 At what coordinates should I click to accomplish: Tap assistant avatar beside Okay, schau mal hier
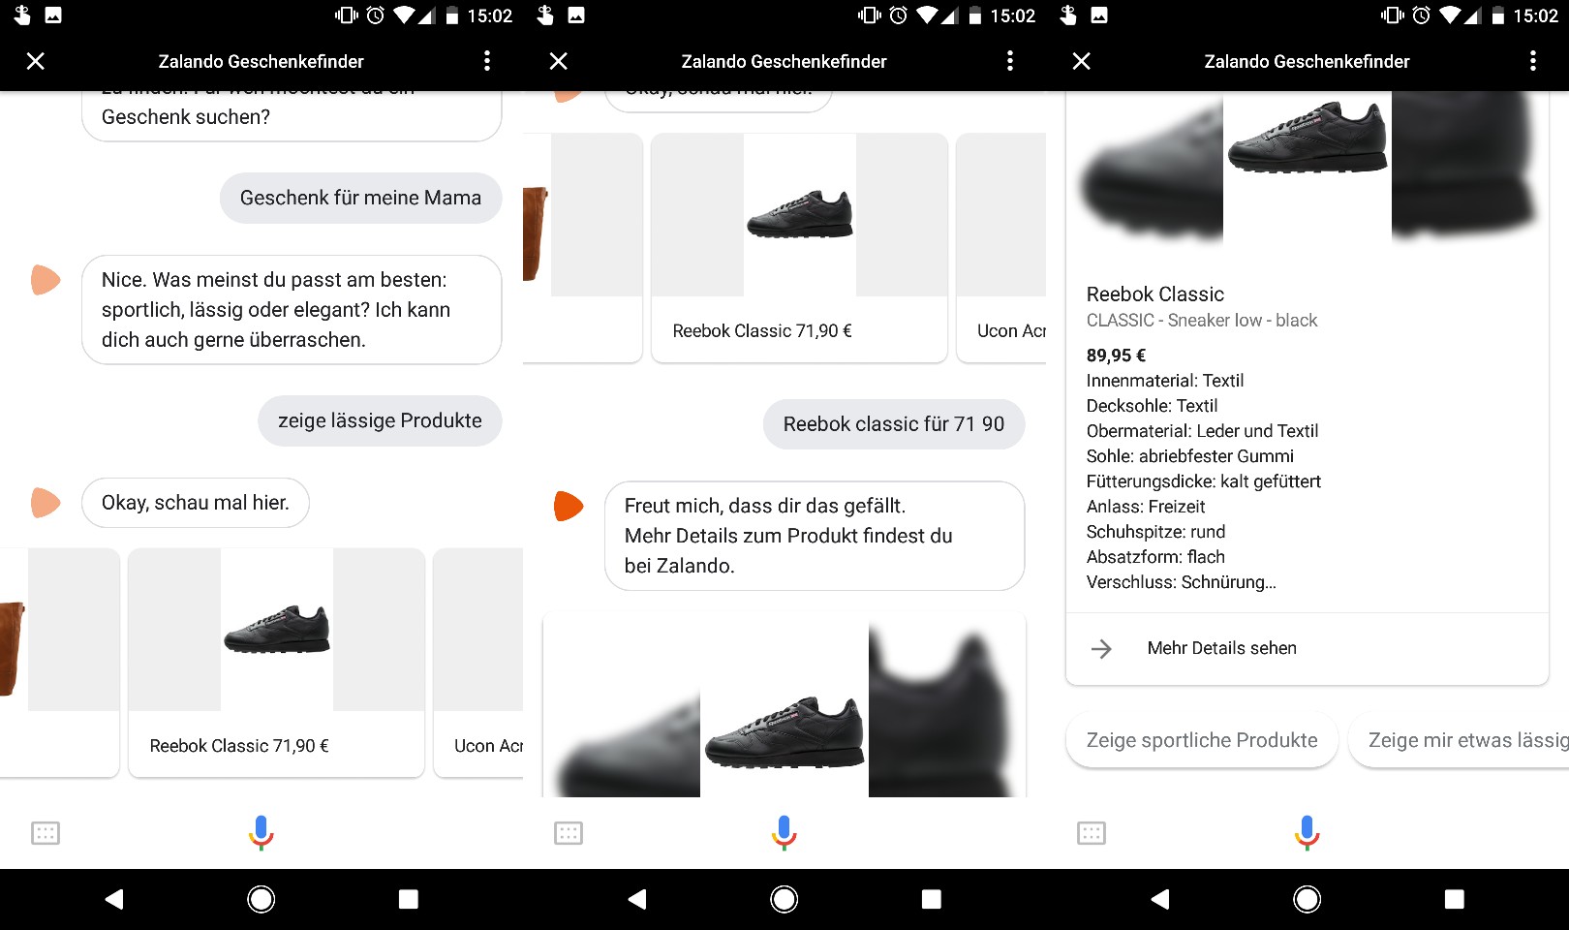tap(46, 503)
